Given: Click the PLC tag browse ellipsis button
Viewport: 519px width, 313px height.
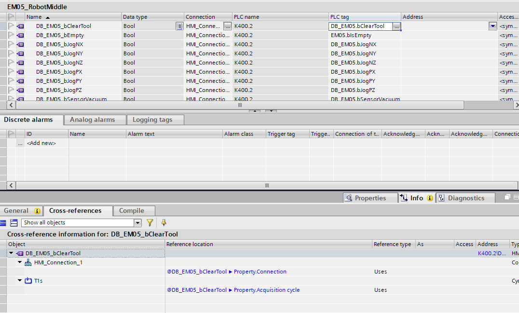Looking at the screenshot, I should [396, 26].
